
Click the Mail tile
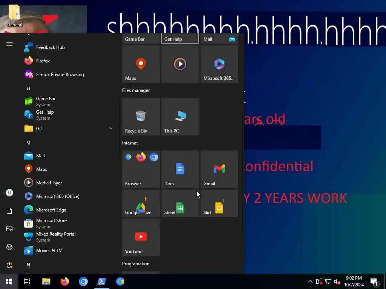[219, 39]
